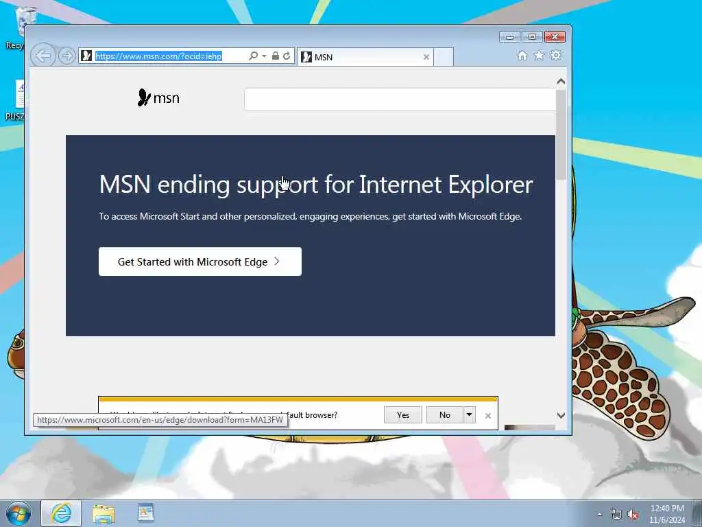The image size is (702, 527).
Task: Open the Tools gear menu
Action: pos(555,55)
